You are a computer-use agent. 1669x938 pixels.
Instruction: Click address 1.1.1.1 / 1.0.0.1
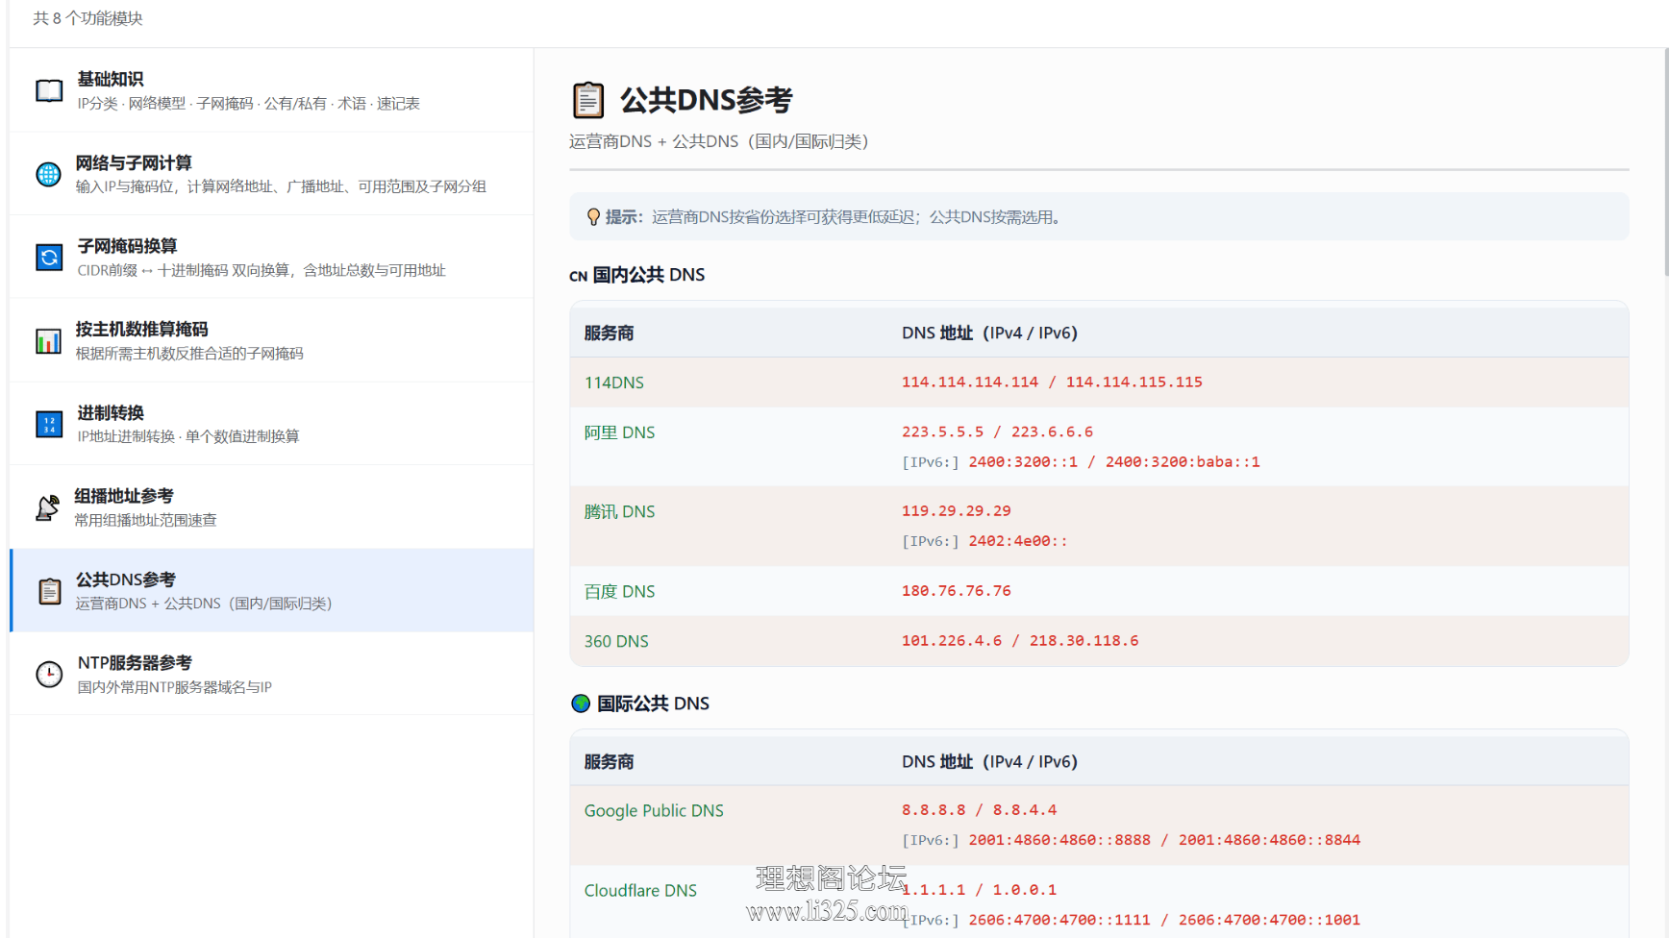pos(979,889)
